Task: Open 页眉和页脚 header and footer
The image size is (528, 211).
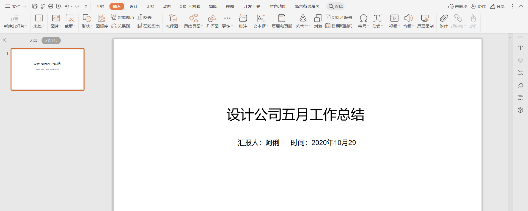Action: (282, 21)
